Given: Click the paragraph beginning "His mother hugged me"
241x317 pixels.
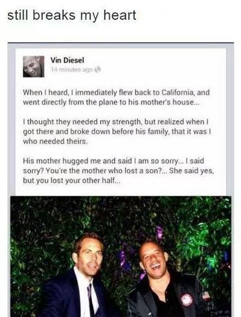Looking at the screenshot, I should click(118, 171).
